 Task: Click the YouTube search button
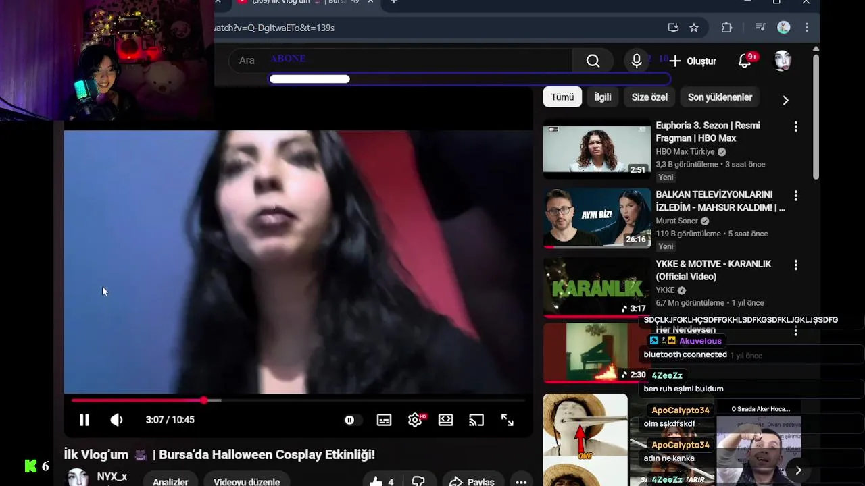click(x=593, y=61)
